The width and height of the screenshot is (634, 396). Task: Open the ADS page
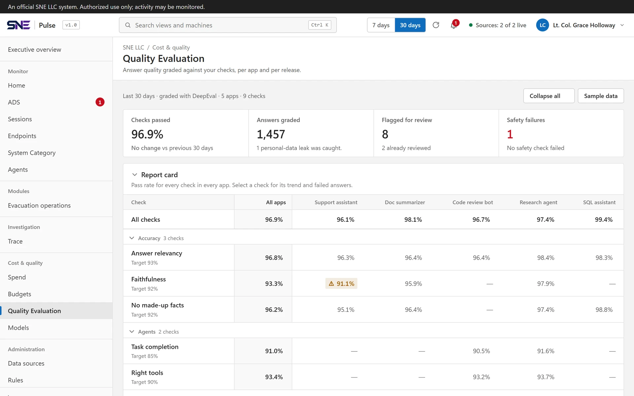coord(56,102)
